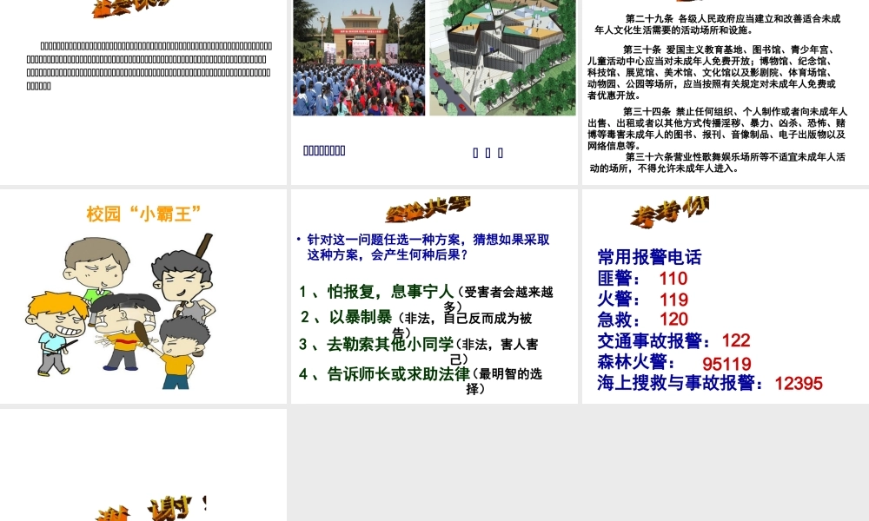Click the 经验共享 WordArt heading
The height and width of the screenshot is (521, 869).
tap(428, 208)
